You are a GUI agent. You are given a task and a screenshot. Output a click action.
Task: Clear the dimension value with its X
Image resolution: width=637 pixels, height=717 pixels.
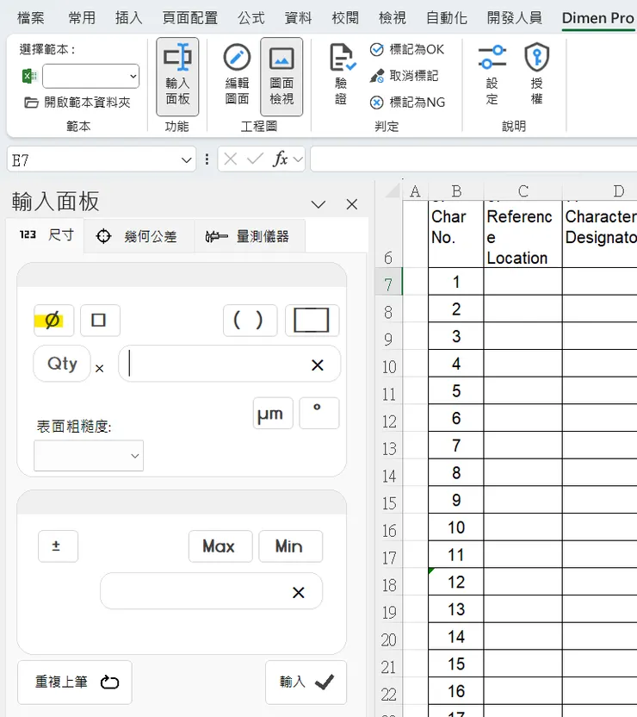[318, 365]
